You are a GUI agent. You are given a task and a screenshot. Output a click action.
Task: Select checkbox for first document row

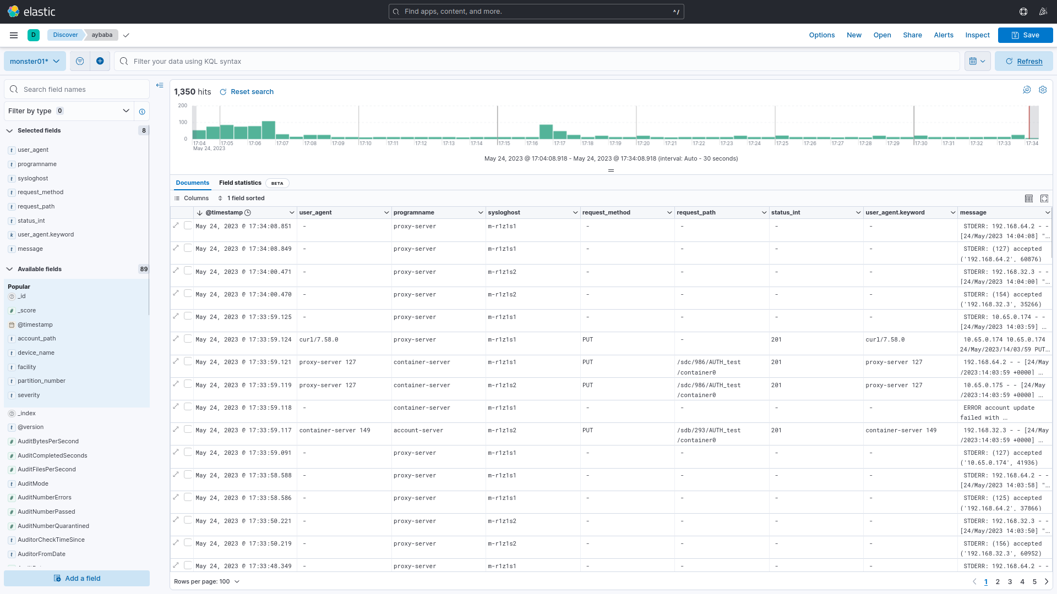coord(188,226)
